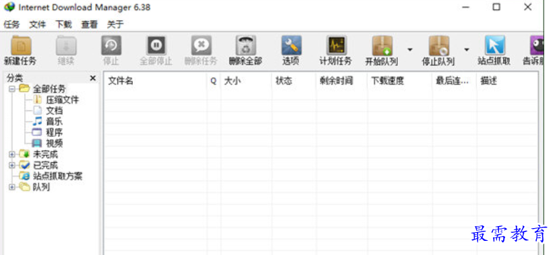Viewport: 553px width, 255px height.
Task: Select the 已完成 category
Action: [45, 166]
